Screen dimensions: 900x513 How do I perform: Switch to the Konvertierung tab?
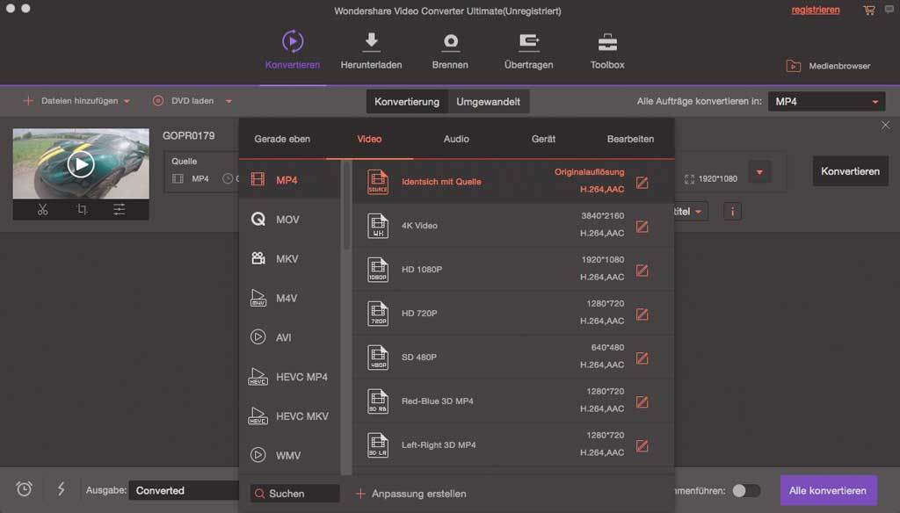click(407, 102)
